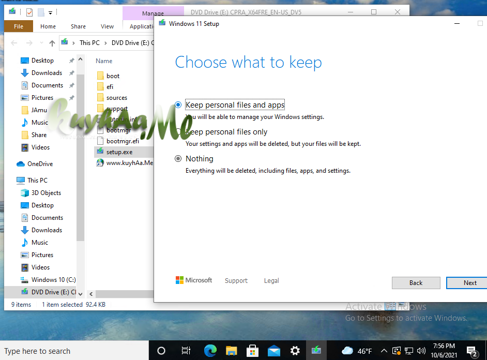Select Music under Quick access
This screenshot has width=487, height=360.
[40, 123]
